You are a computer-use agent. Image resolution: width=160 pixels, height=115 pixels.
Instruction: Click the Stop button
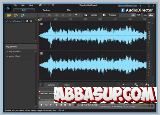click(46, 105)
